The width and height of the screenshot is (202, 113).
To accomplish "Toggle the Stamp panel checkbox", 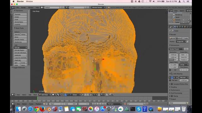I will (x=172, y=96).
